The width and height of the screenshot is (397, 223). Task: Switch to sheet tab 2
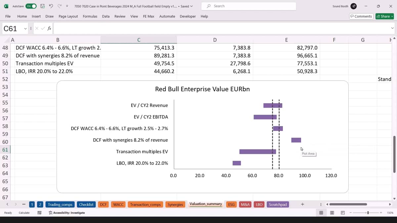point(40,204)
